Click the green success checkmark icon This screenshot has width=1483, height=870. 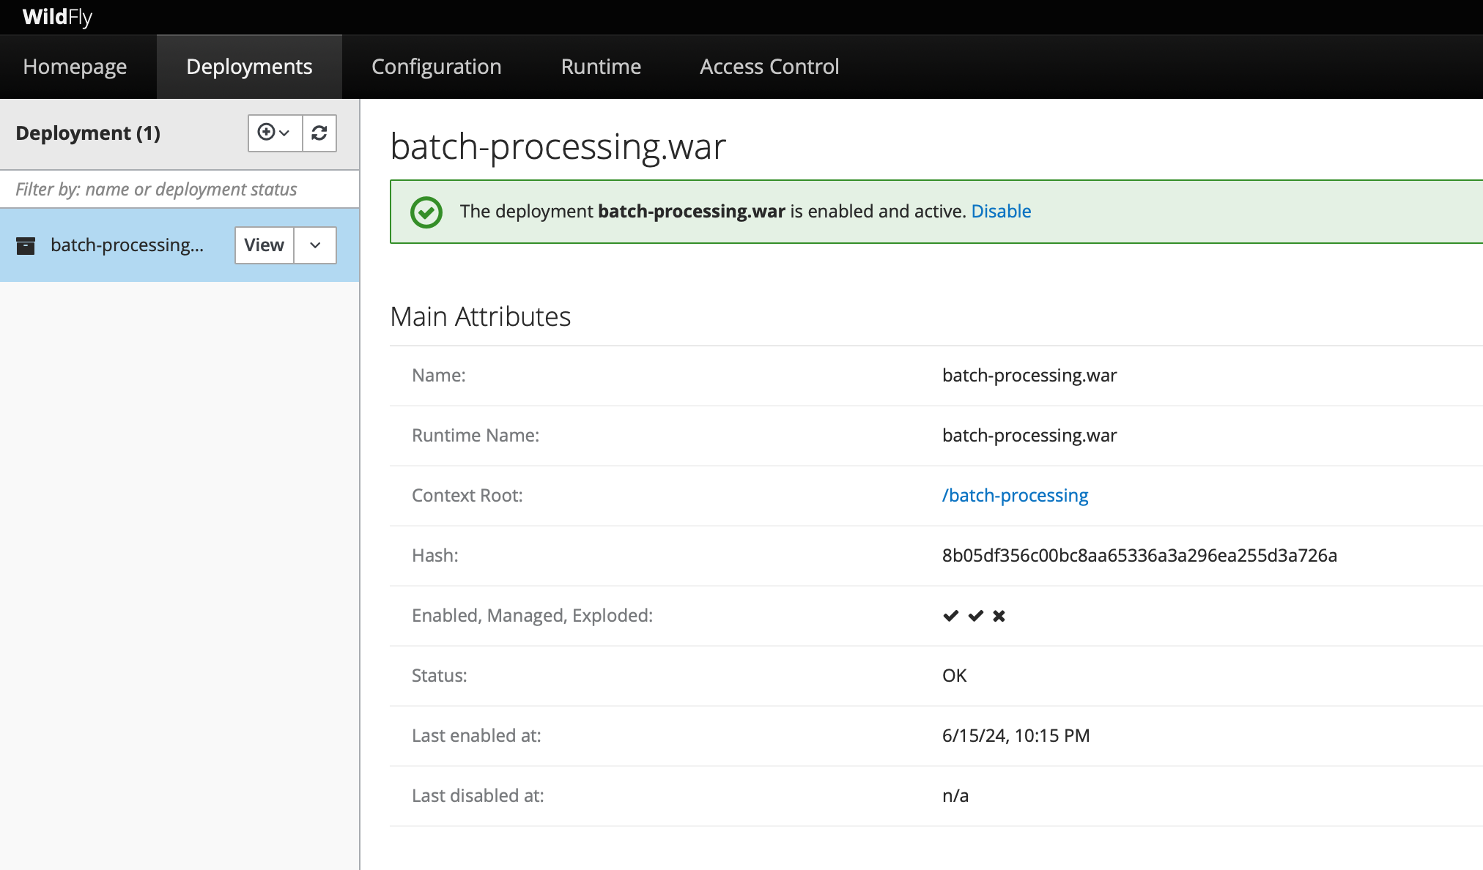426,212
